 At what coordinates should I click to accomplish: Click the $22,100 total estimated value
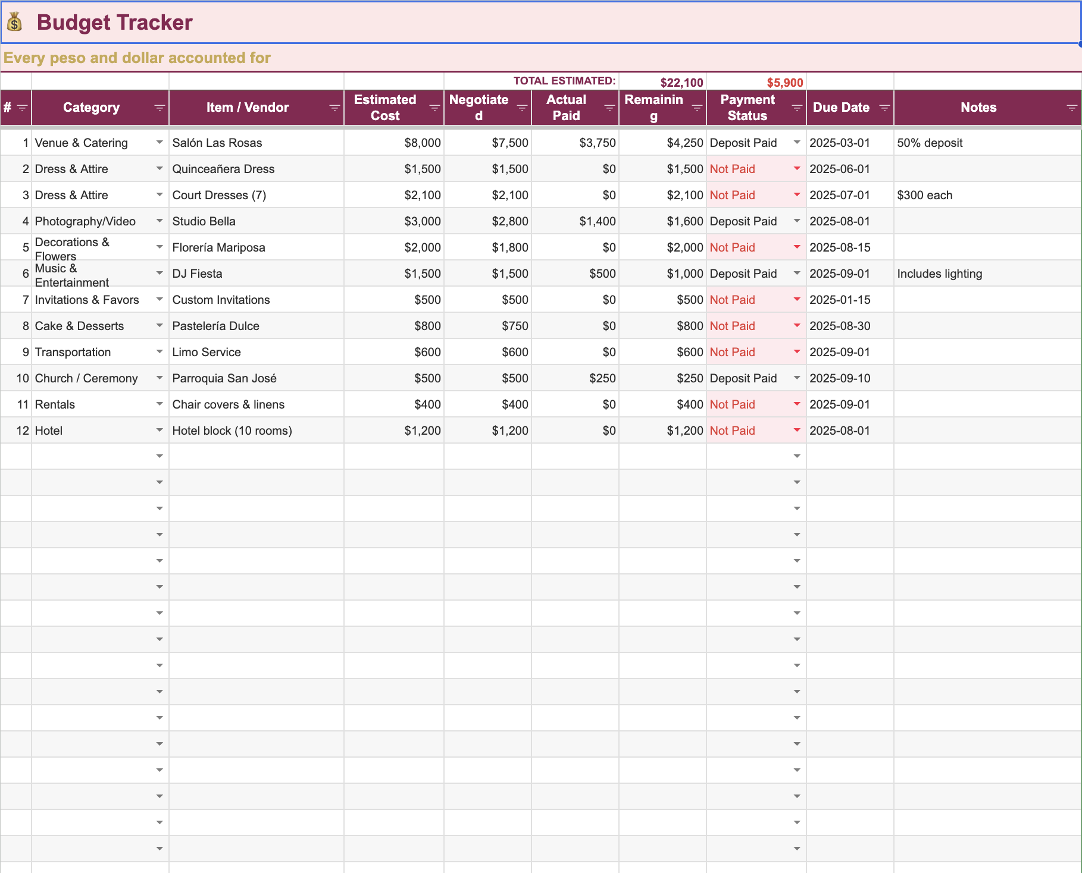(x=681, y=82)
